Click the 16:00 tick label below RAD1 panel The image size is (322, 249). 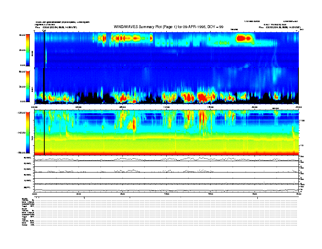(211, 107)
